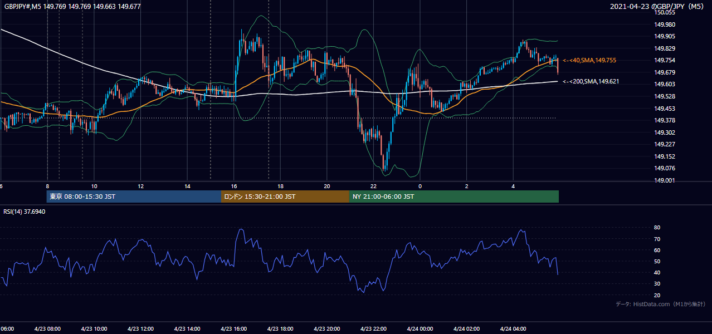
Task: Click hour tick 22 under the price chart
Action: [x=374, y=186]
